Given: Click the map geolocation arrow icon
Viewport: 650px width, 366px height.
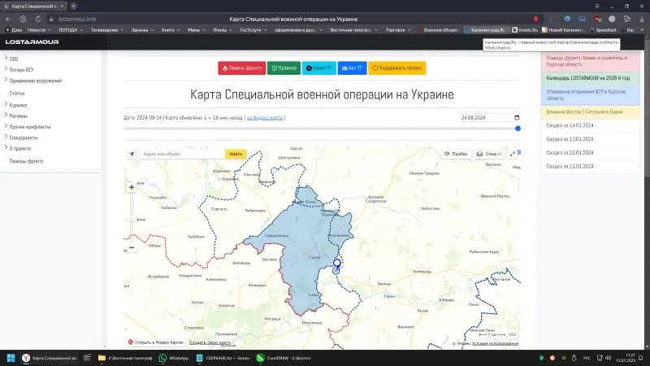Looking at the screenshot, I should pyautogui.click(x=131, y=154).
